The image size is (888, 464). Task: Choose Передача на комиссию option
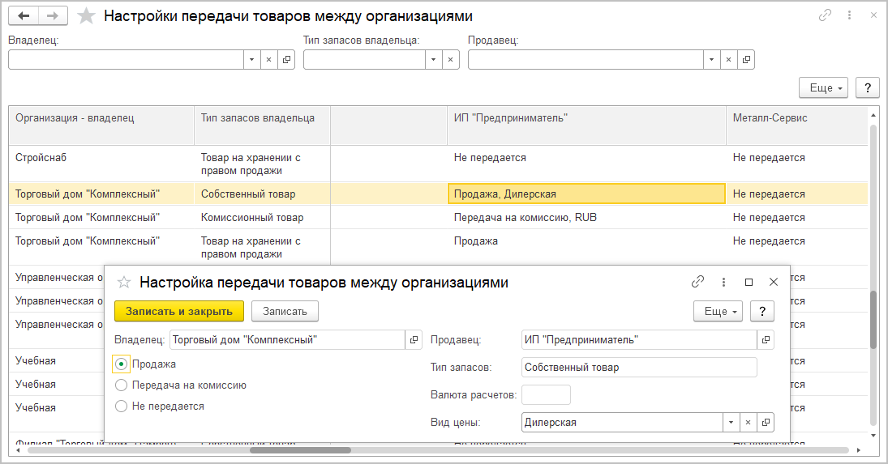coord(122,385)
